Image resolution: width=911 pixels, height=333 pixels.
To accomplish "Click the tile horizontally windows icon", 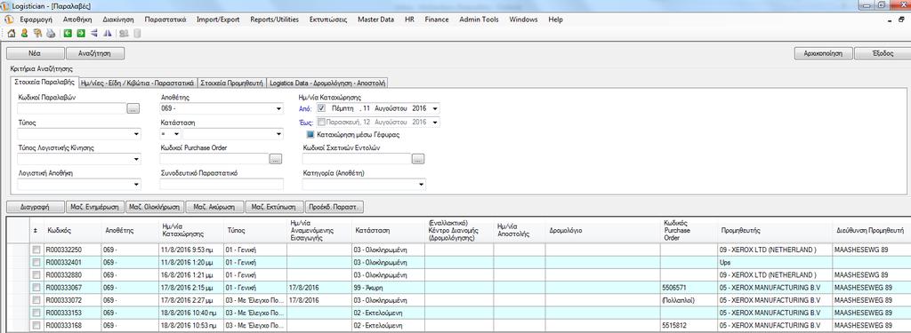I will (x=93, y=33).
